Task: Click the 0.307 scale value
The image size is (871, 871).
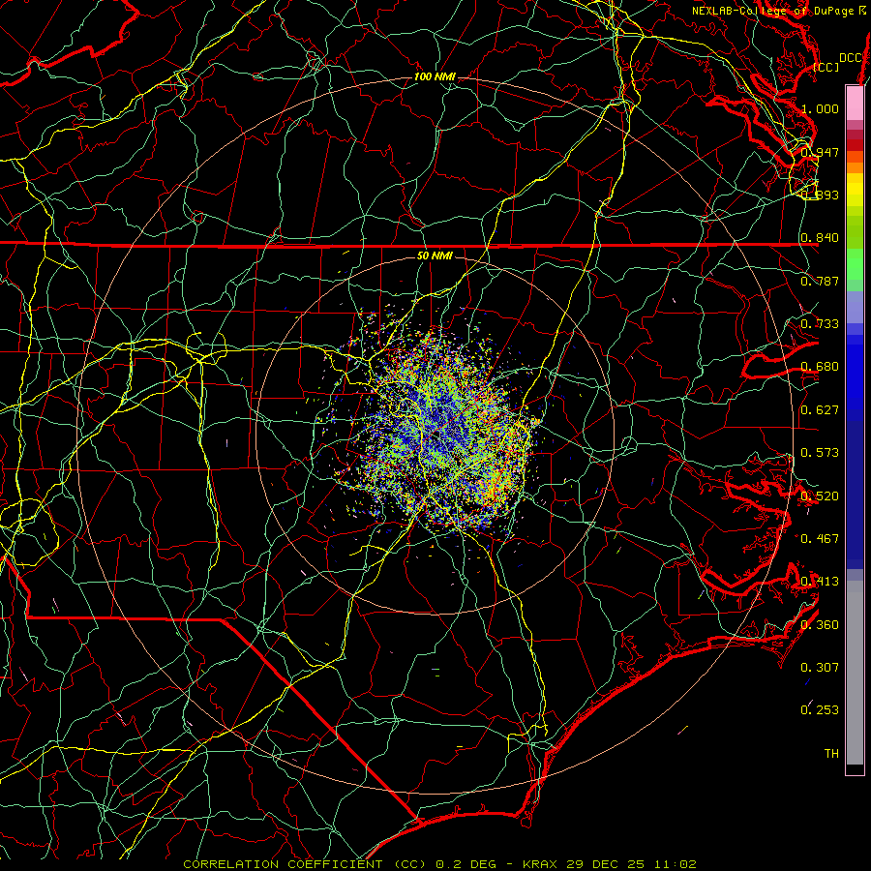Action: (x=820, y=667)
